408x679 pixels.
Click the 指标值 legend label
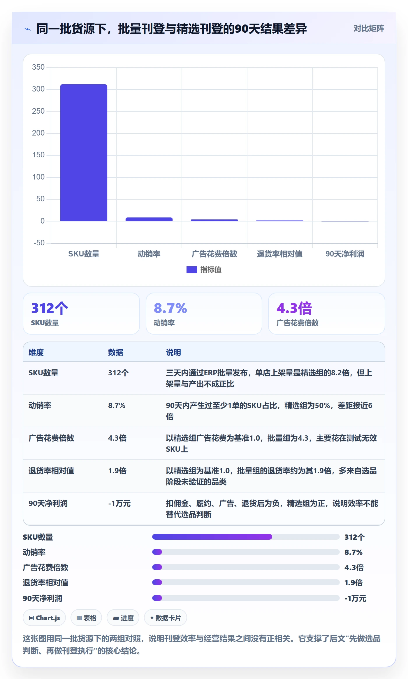click(x=211, y=270)
